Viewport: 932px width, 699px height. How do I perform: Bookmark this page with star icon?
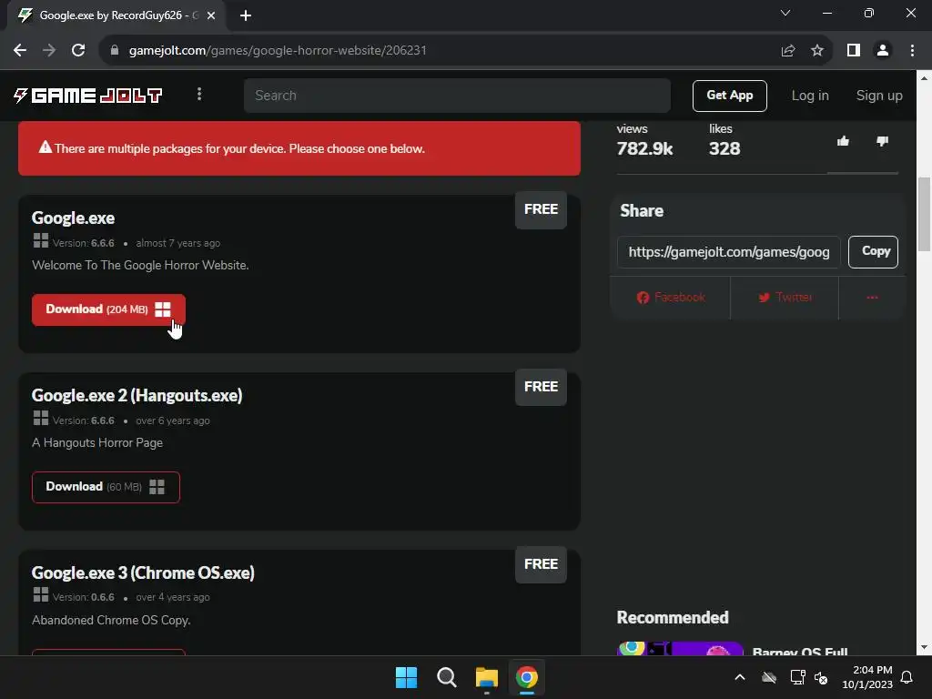pyautogui.click(x=817, y=51)
